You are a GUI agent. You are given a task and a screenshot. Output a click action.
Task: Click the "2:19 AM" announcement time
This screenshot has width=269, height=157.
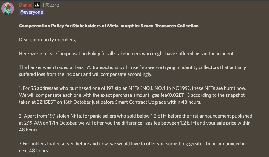[x=33, y=123]
